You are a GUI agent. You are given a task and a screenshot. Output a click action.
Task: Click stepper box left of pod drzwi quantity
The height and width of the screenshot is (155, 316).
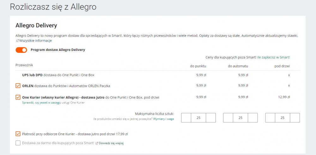[270, 118]
